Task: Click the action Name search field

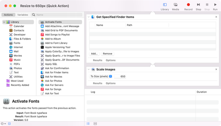Action: (x=57, y=15)
